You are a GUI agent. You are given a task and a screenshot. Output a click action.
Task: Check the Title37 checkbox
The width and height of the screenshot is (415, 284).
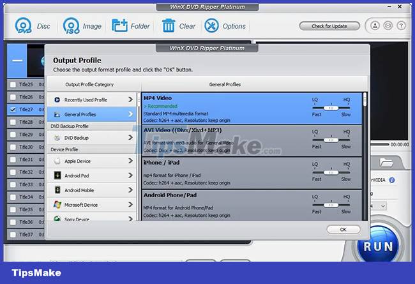tap(13, 234)
